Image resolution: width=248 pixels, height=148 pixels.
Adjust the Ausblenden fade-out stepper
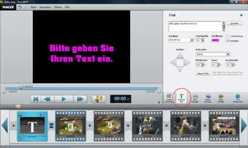click(x=233, y=65)
